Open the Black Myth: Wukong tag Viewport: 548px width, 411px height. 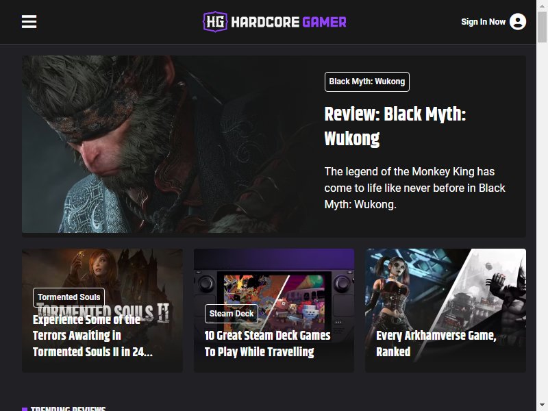point(367,82)
